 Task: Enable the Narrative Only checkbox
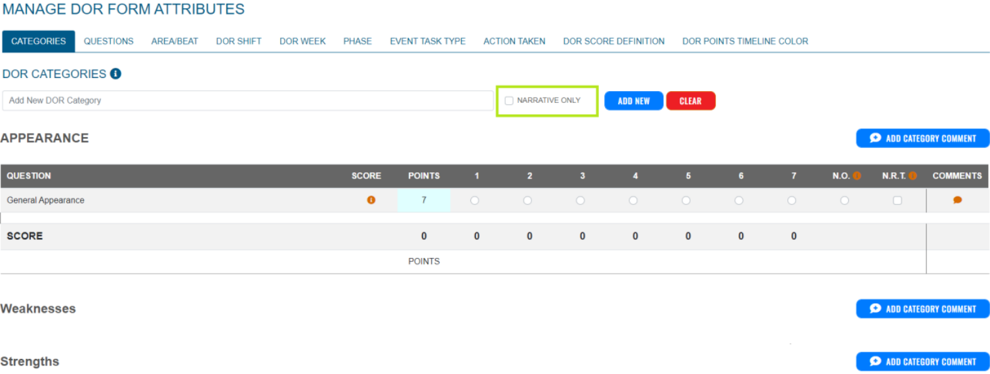[509, 101]
